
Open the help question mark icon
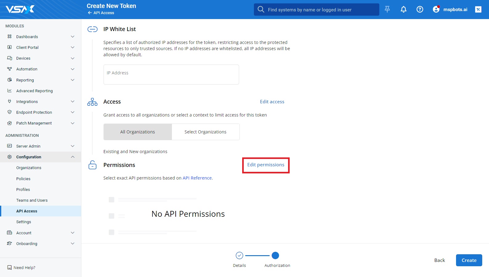(x=420, y=10)
